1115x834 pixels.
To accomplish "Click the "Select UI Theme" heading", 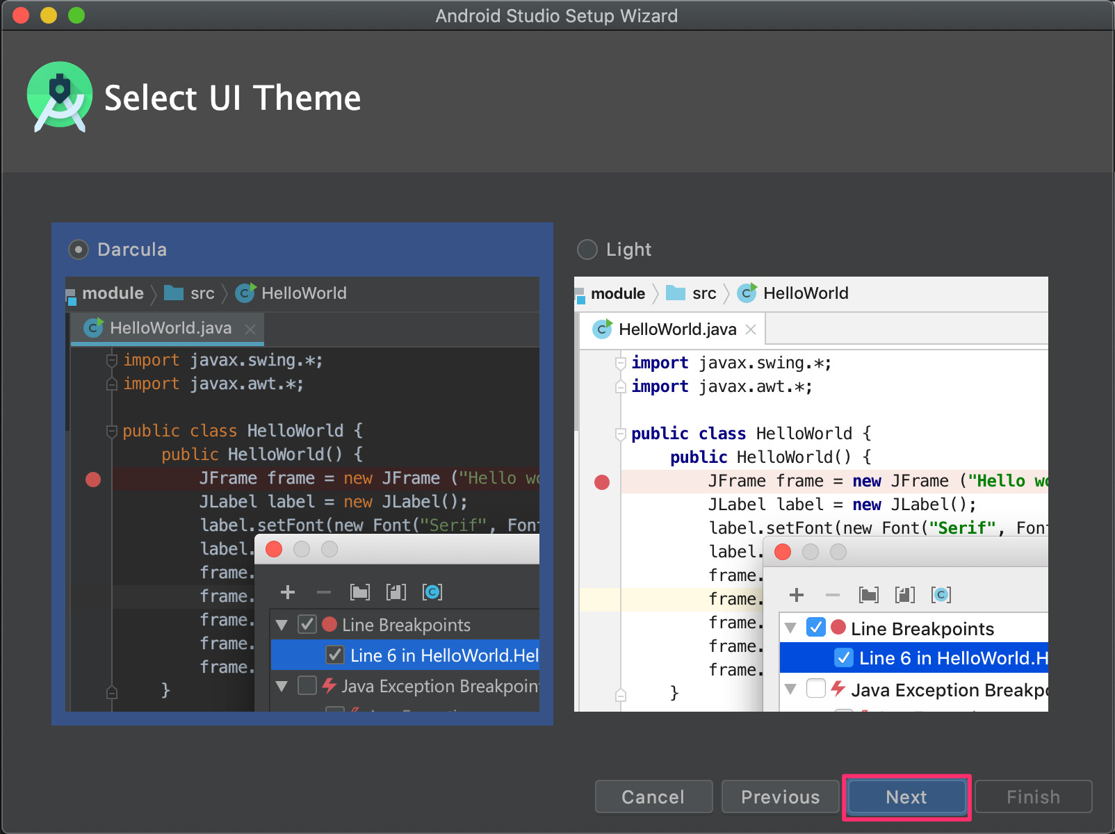I will [x=233, y=98].
